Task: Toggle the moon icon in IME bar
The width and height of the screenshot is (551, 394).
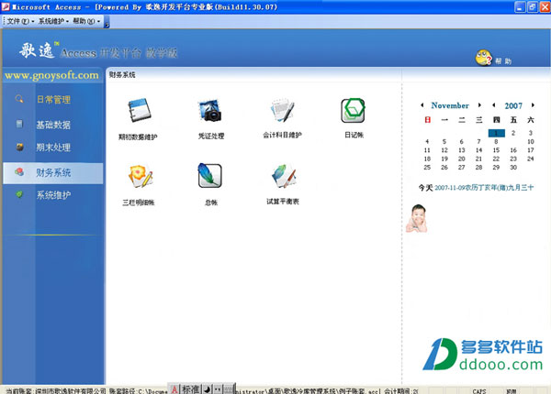Action: (x=208, y=389)
